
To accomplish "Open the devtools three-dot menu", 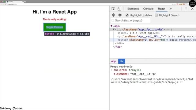I will 186,9.
